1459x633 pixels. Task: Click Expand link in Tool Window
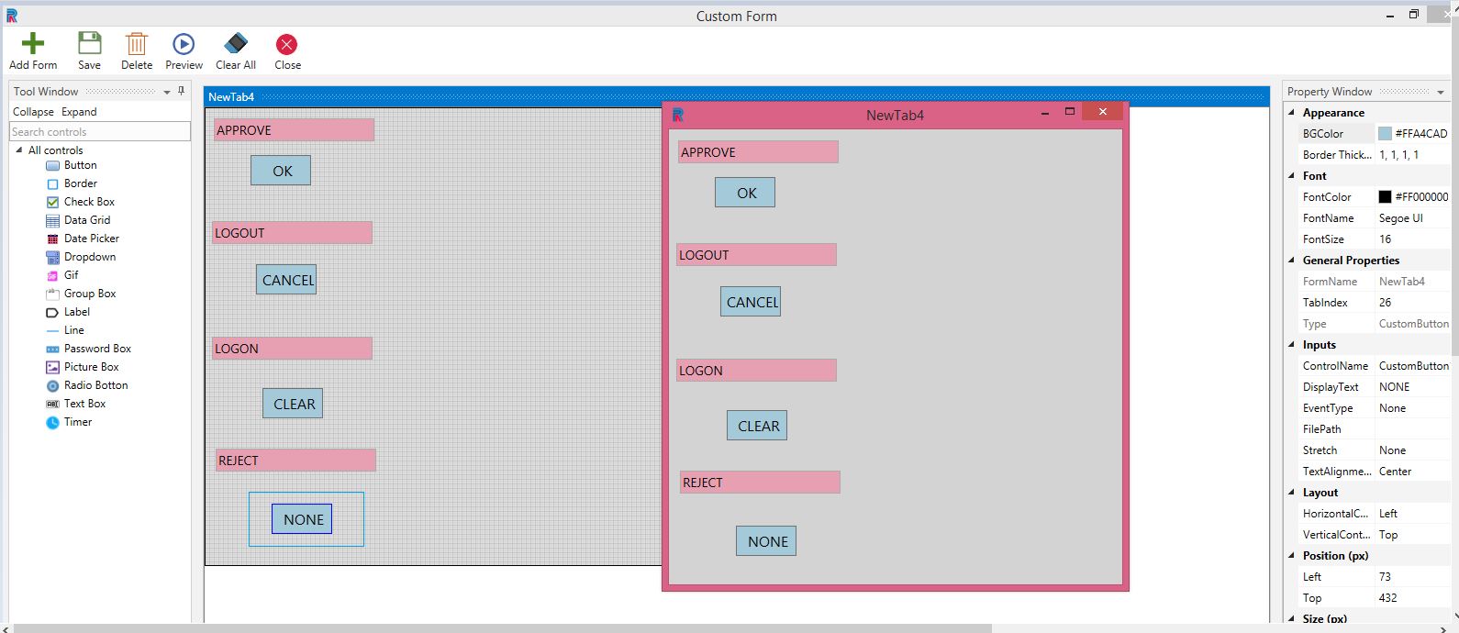pyautogui.click(x=79, y=112)
